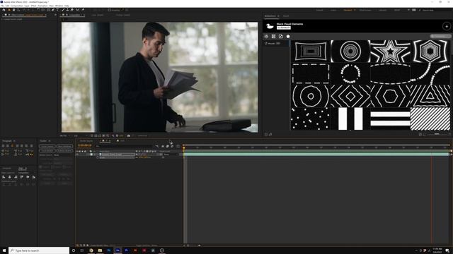453x254 pixels.
Task: Select the scattered dots preset thumbnail
Action: [x=310, y=119]
